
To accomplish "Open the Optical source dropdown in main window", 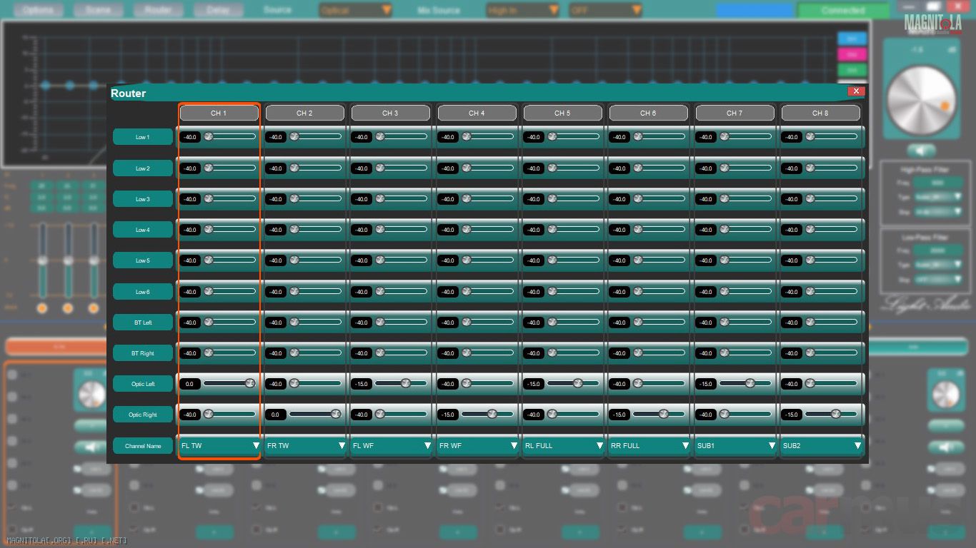I will [355, 10].
